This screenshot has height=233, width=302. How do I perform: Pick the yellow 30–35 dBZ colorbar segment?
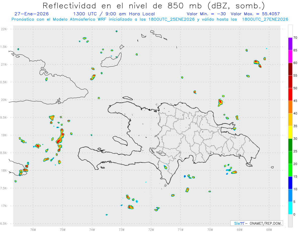pos(290,132)
